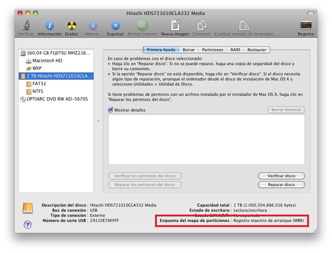Viewport: 332px width, 253px height.
Task: Click the Macintosh HD volume icon
Action: tap(29, 61)
